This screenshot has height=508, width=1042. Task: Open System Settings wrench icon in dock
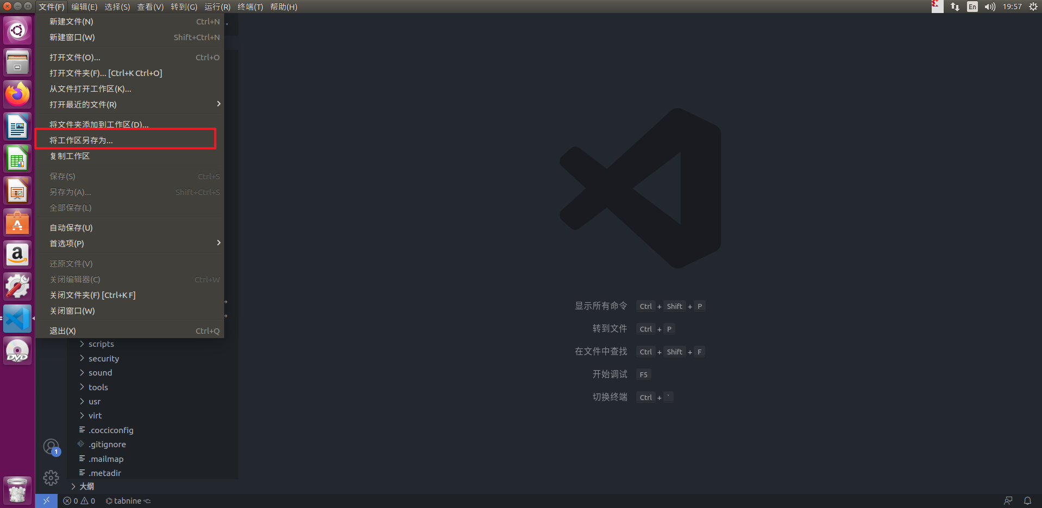click(x=17, y=287)
